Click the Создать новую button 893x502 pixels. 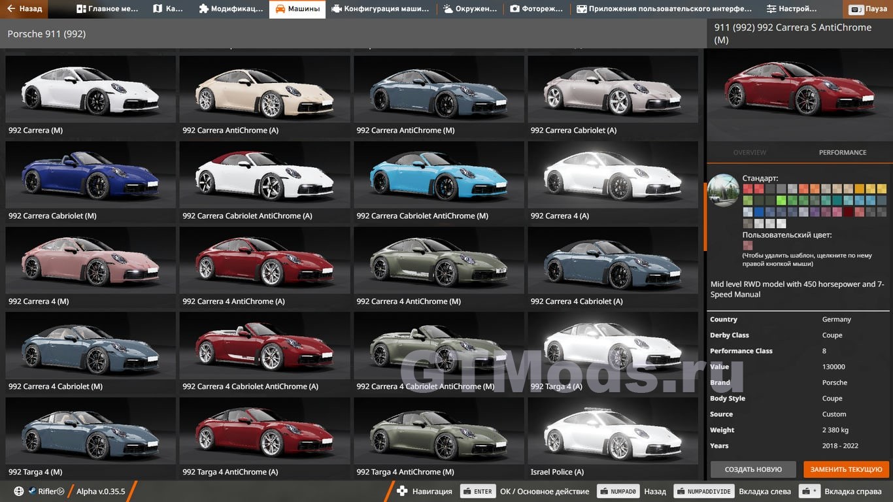[753, 469]
